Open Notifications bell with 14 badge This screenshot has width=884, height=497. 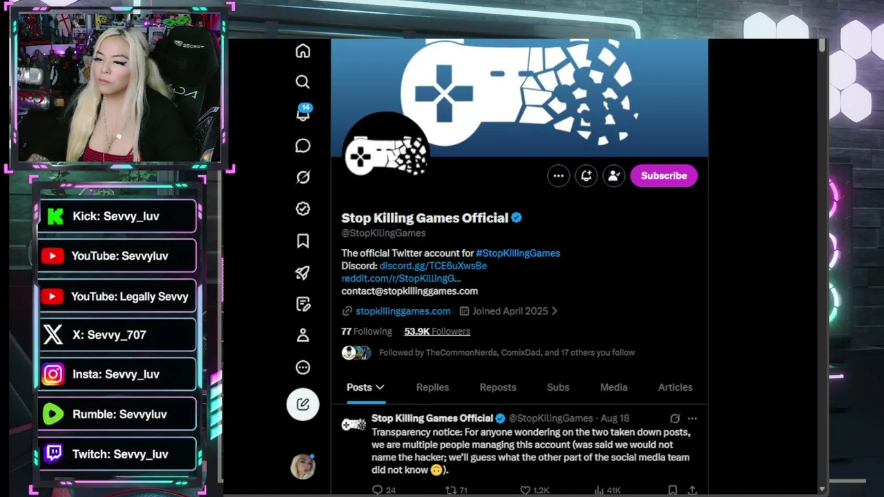[x=303, y=113]
